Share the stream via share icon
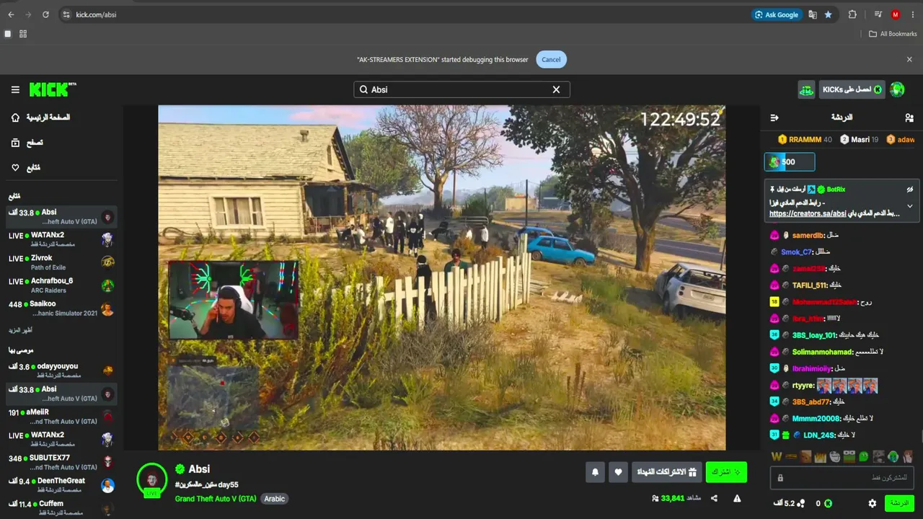The width and height of the screenshot is (923, 519). click(714, 498)
